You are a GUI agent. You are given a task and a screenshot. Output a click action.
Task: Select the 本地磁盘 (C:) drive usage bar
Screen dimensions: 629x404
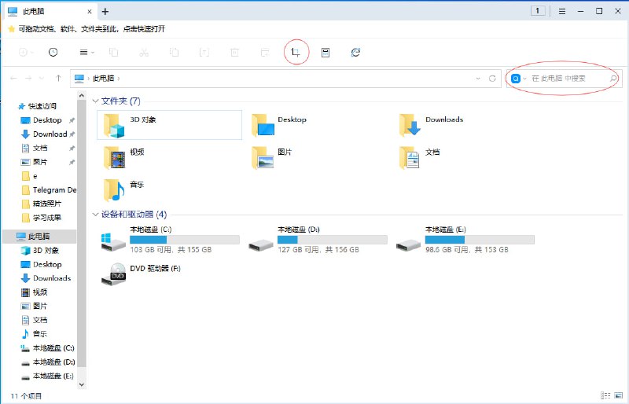click(184, 239)
